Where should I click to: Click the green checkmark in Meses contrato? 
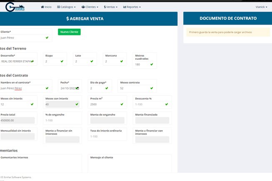point(152,88)
